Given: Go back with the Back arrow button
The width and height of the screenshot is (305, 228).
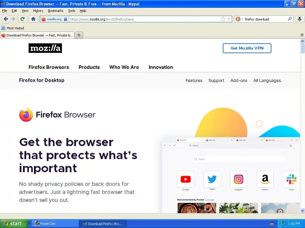Looking at the screenshot, I should pyautogui.click(x=6, y=19).
